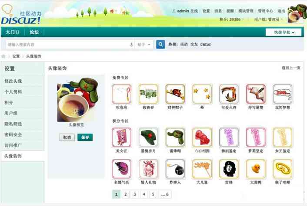Open the 快捷导航 quick navigation dropdown
Screen dimensions: 307x206
[284, 33]
